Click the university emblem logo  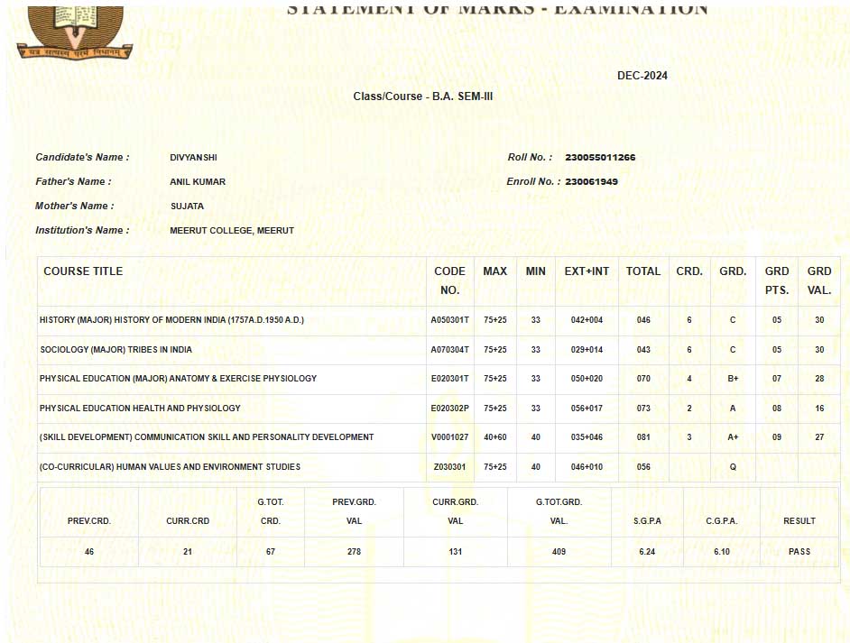point(75,32)
